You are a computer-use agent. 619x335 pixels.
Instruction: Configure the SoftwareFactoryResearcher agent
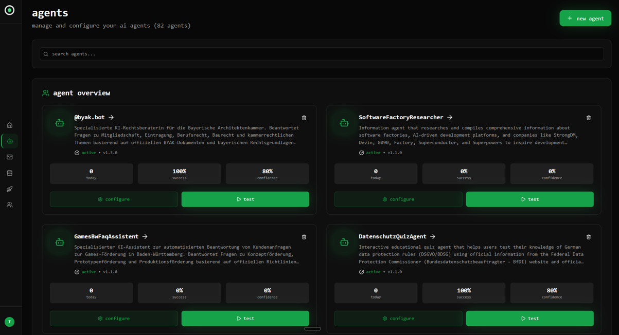[x=398, y=199]
